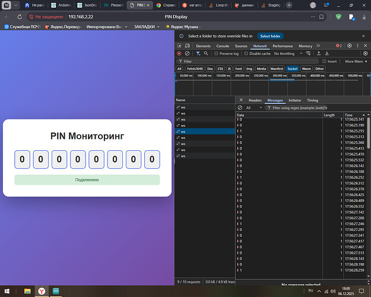
Task: Open the All message type dropdown
Action: 252,108
